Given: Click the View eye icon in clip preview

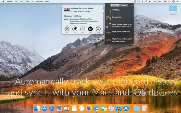Looking at the screenshot, I should tap(90, 29).
